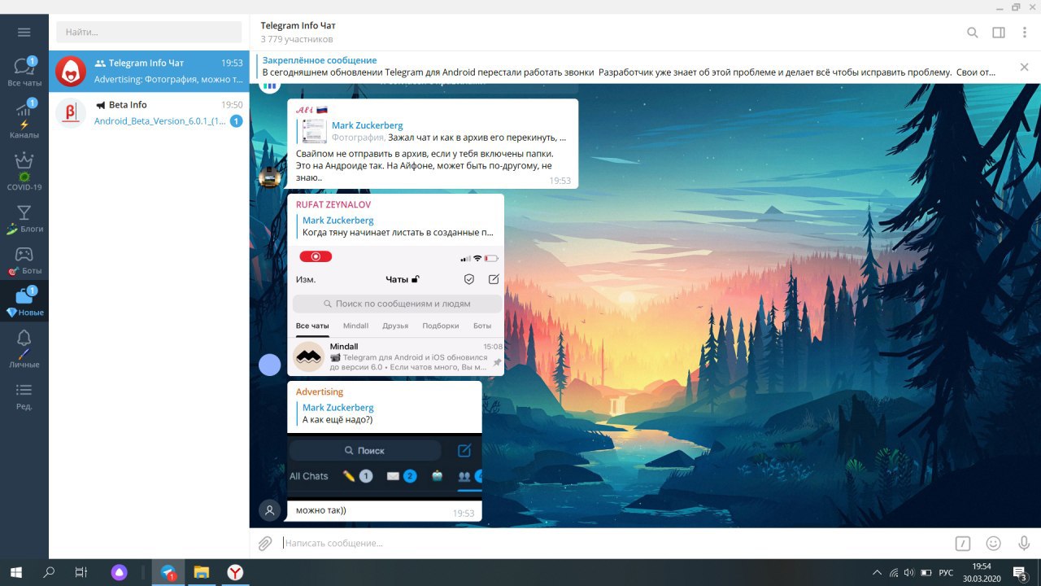
Task: Focus the Написать сообщение input
Action: (x=614, y=543)
